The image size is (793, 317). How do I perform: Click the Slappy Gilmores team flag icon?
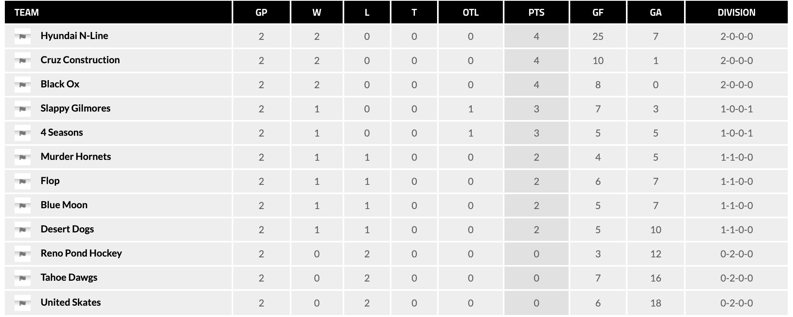[x=23, y=109]
